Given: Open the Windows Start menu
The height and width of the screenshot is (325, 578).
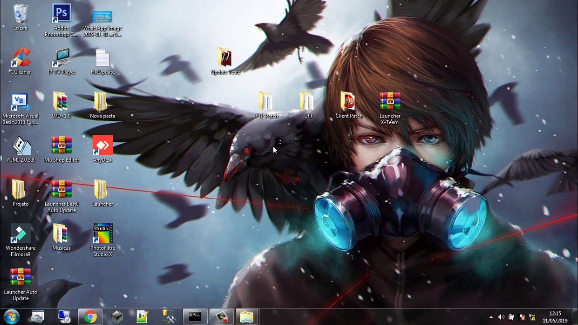Looking at the screenshot, I should coord(11,317).
